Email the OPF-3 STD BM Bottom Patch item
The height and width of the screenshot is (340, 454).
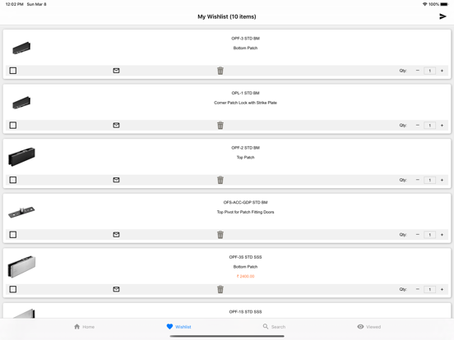tap(116, 71)
